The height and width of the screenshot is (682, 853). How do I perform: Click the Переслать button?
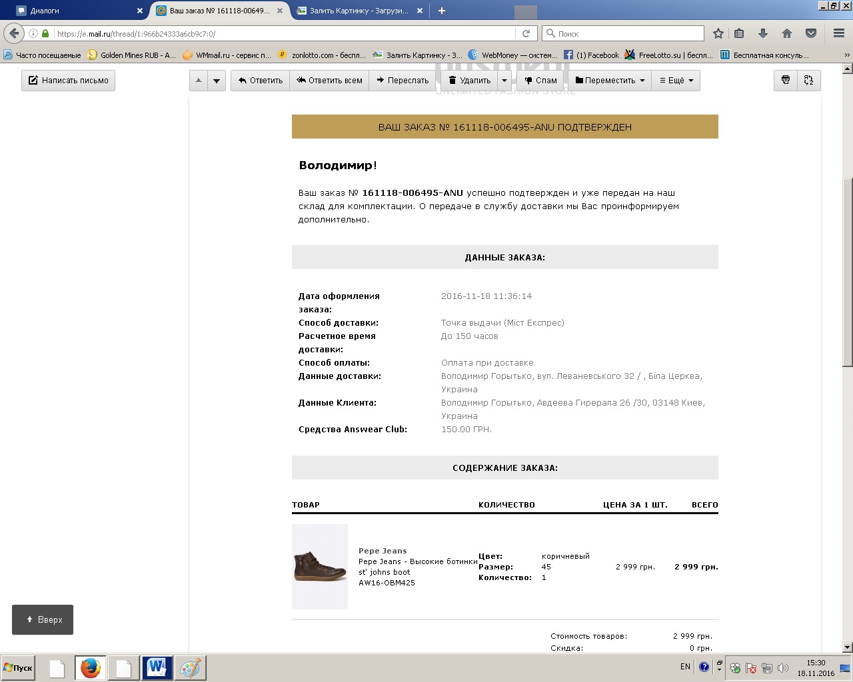click(x=403, y=81)
